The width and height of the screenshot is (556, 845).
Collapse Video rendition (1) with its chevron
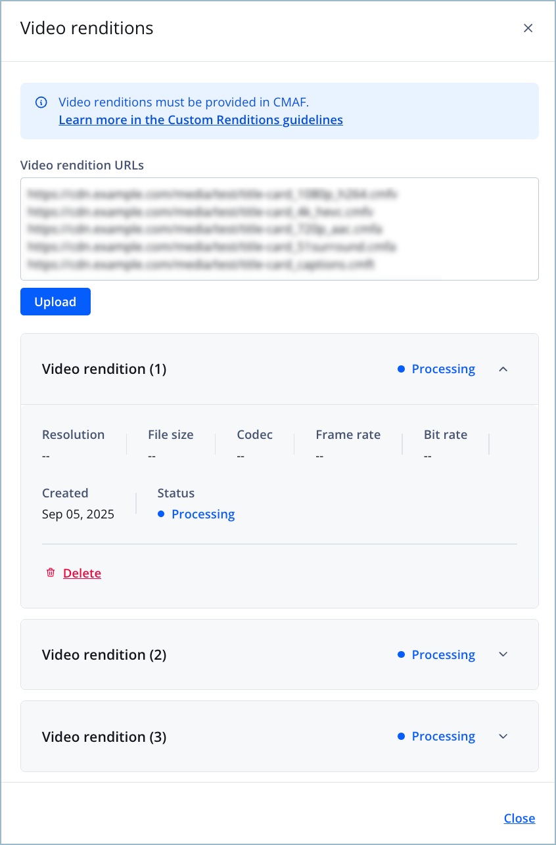click(503, 369)
